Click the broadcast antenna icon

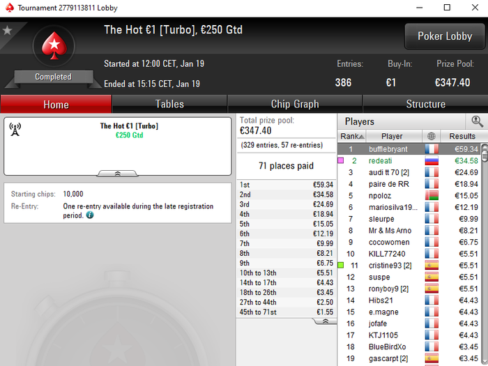click(15, 129)
